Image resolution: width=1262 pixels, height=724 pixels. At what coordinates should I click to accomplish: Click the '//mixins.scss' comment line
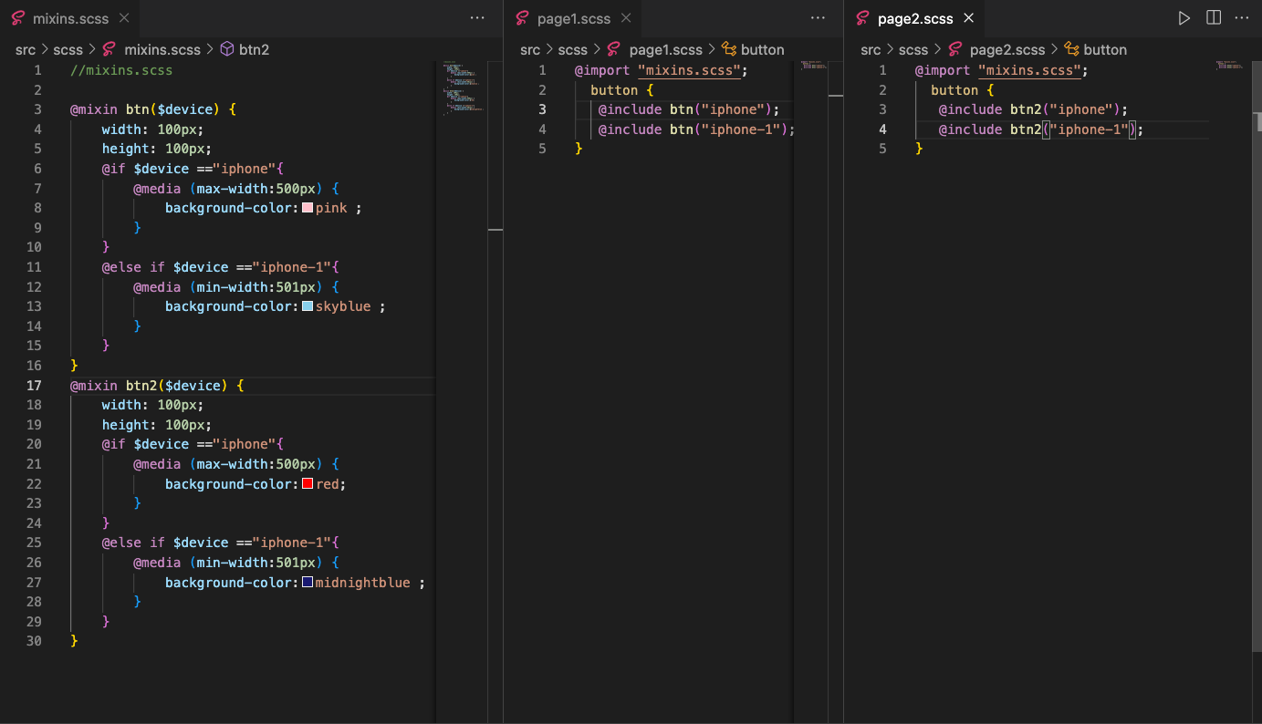point(121,70)
